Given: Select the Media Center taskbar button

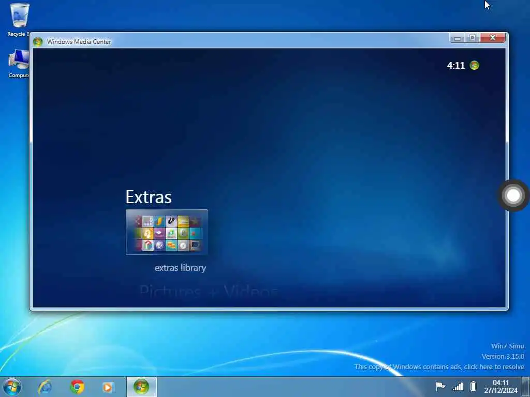Looking at the screenshot, I should (142, 387).
